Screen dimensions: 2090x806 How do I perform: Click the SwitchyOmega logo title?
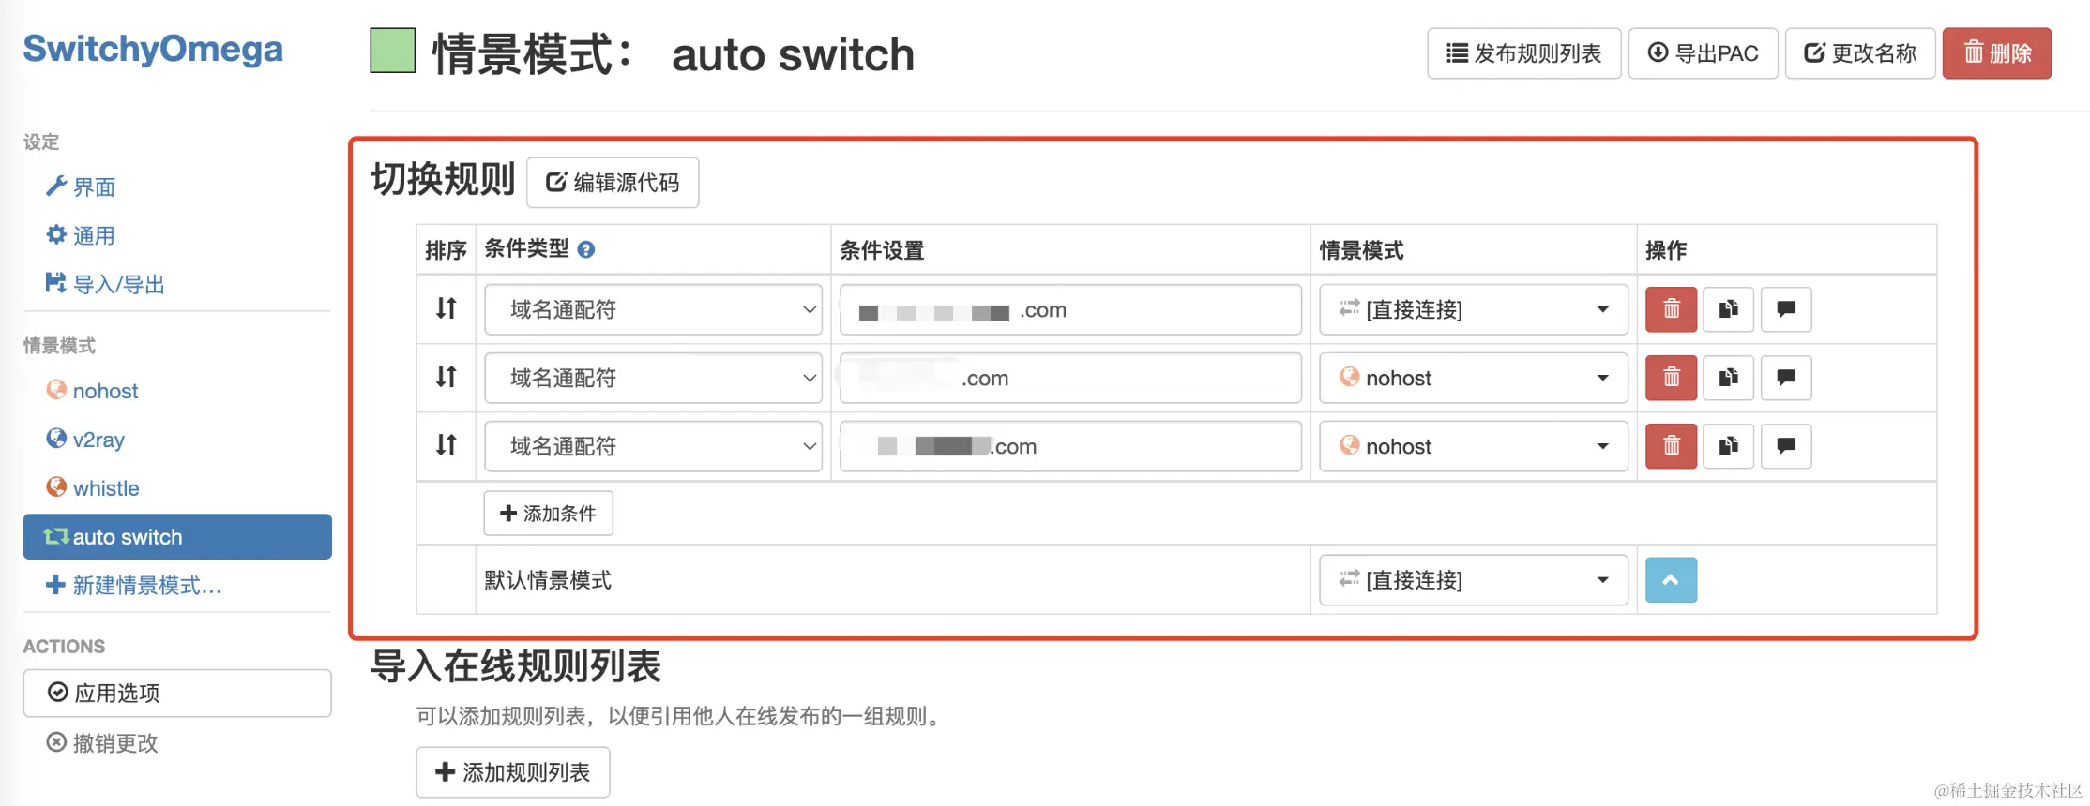click(x=153, y=48)
